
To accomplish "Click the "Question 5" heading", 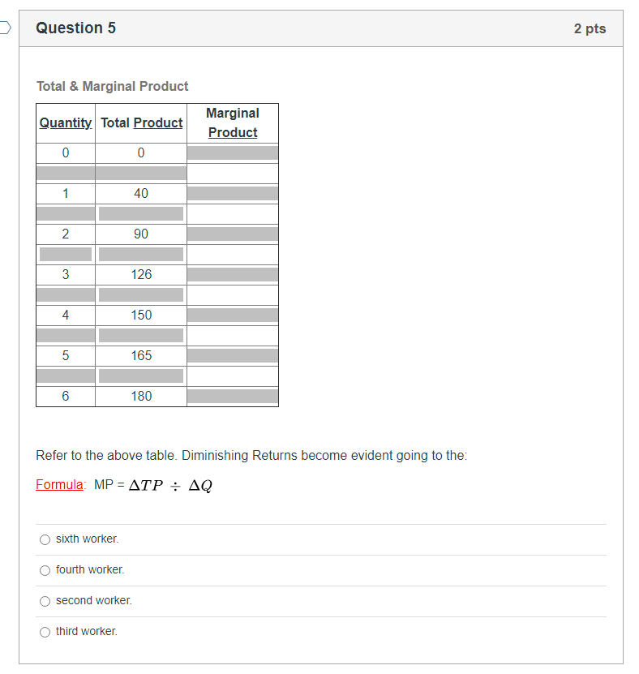I will pos(76,28).
